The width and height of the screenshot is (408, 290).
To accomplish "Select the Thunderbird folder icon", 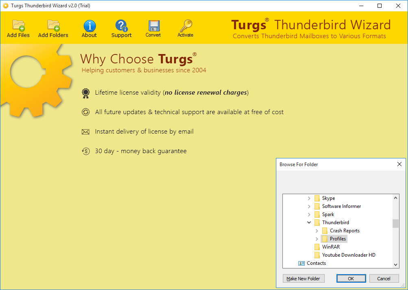I will (x=317, y=223).
